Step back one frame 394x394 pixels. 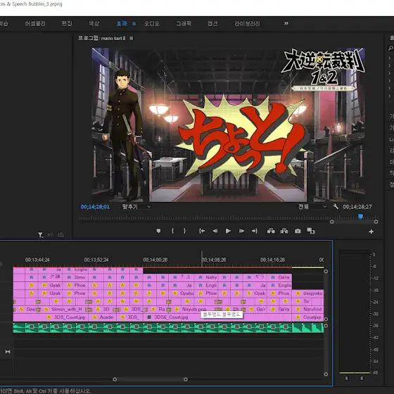(215, 231)
